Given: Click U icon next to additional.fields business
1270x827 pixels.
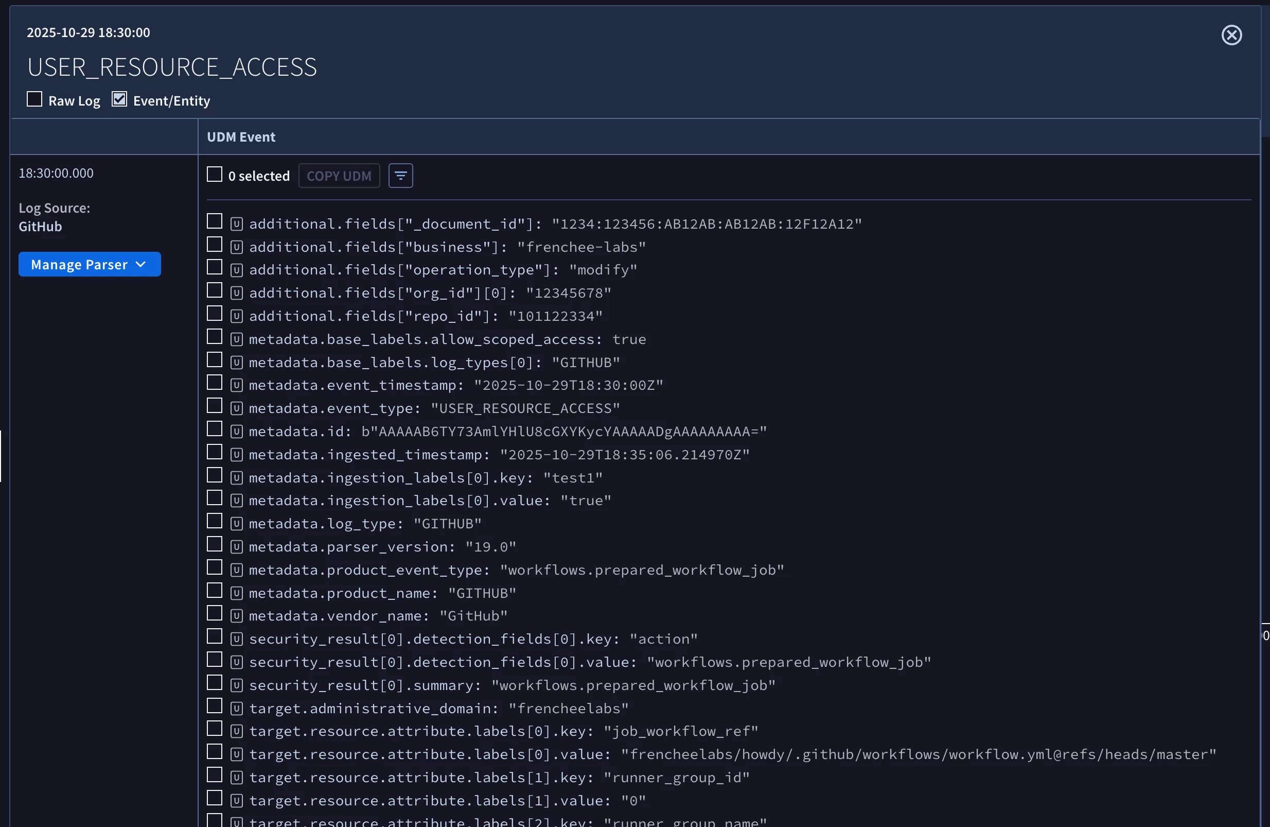Looking at the screenshot, I should tap(236, 247).
